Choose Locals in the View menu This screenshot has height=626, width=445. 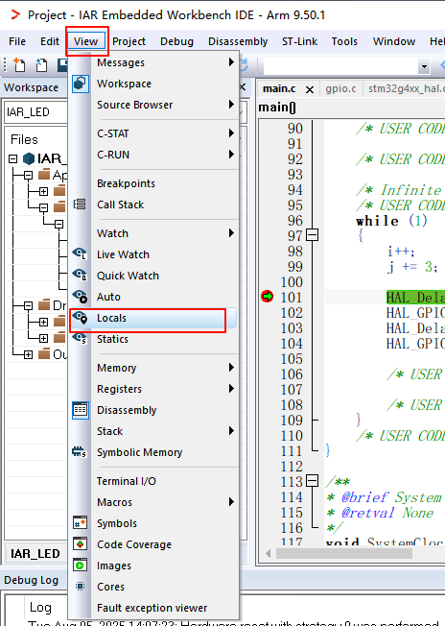pos(153,318)
